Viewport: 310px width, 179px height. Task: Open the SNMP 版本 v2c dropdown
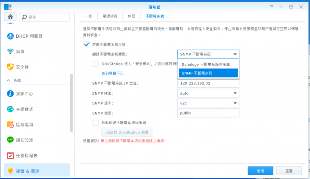208,103
